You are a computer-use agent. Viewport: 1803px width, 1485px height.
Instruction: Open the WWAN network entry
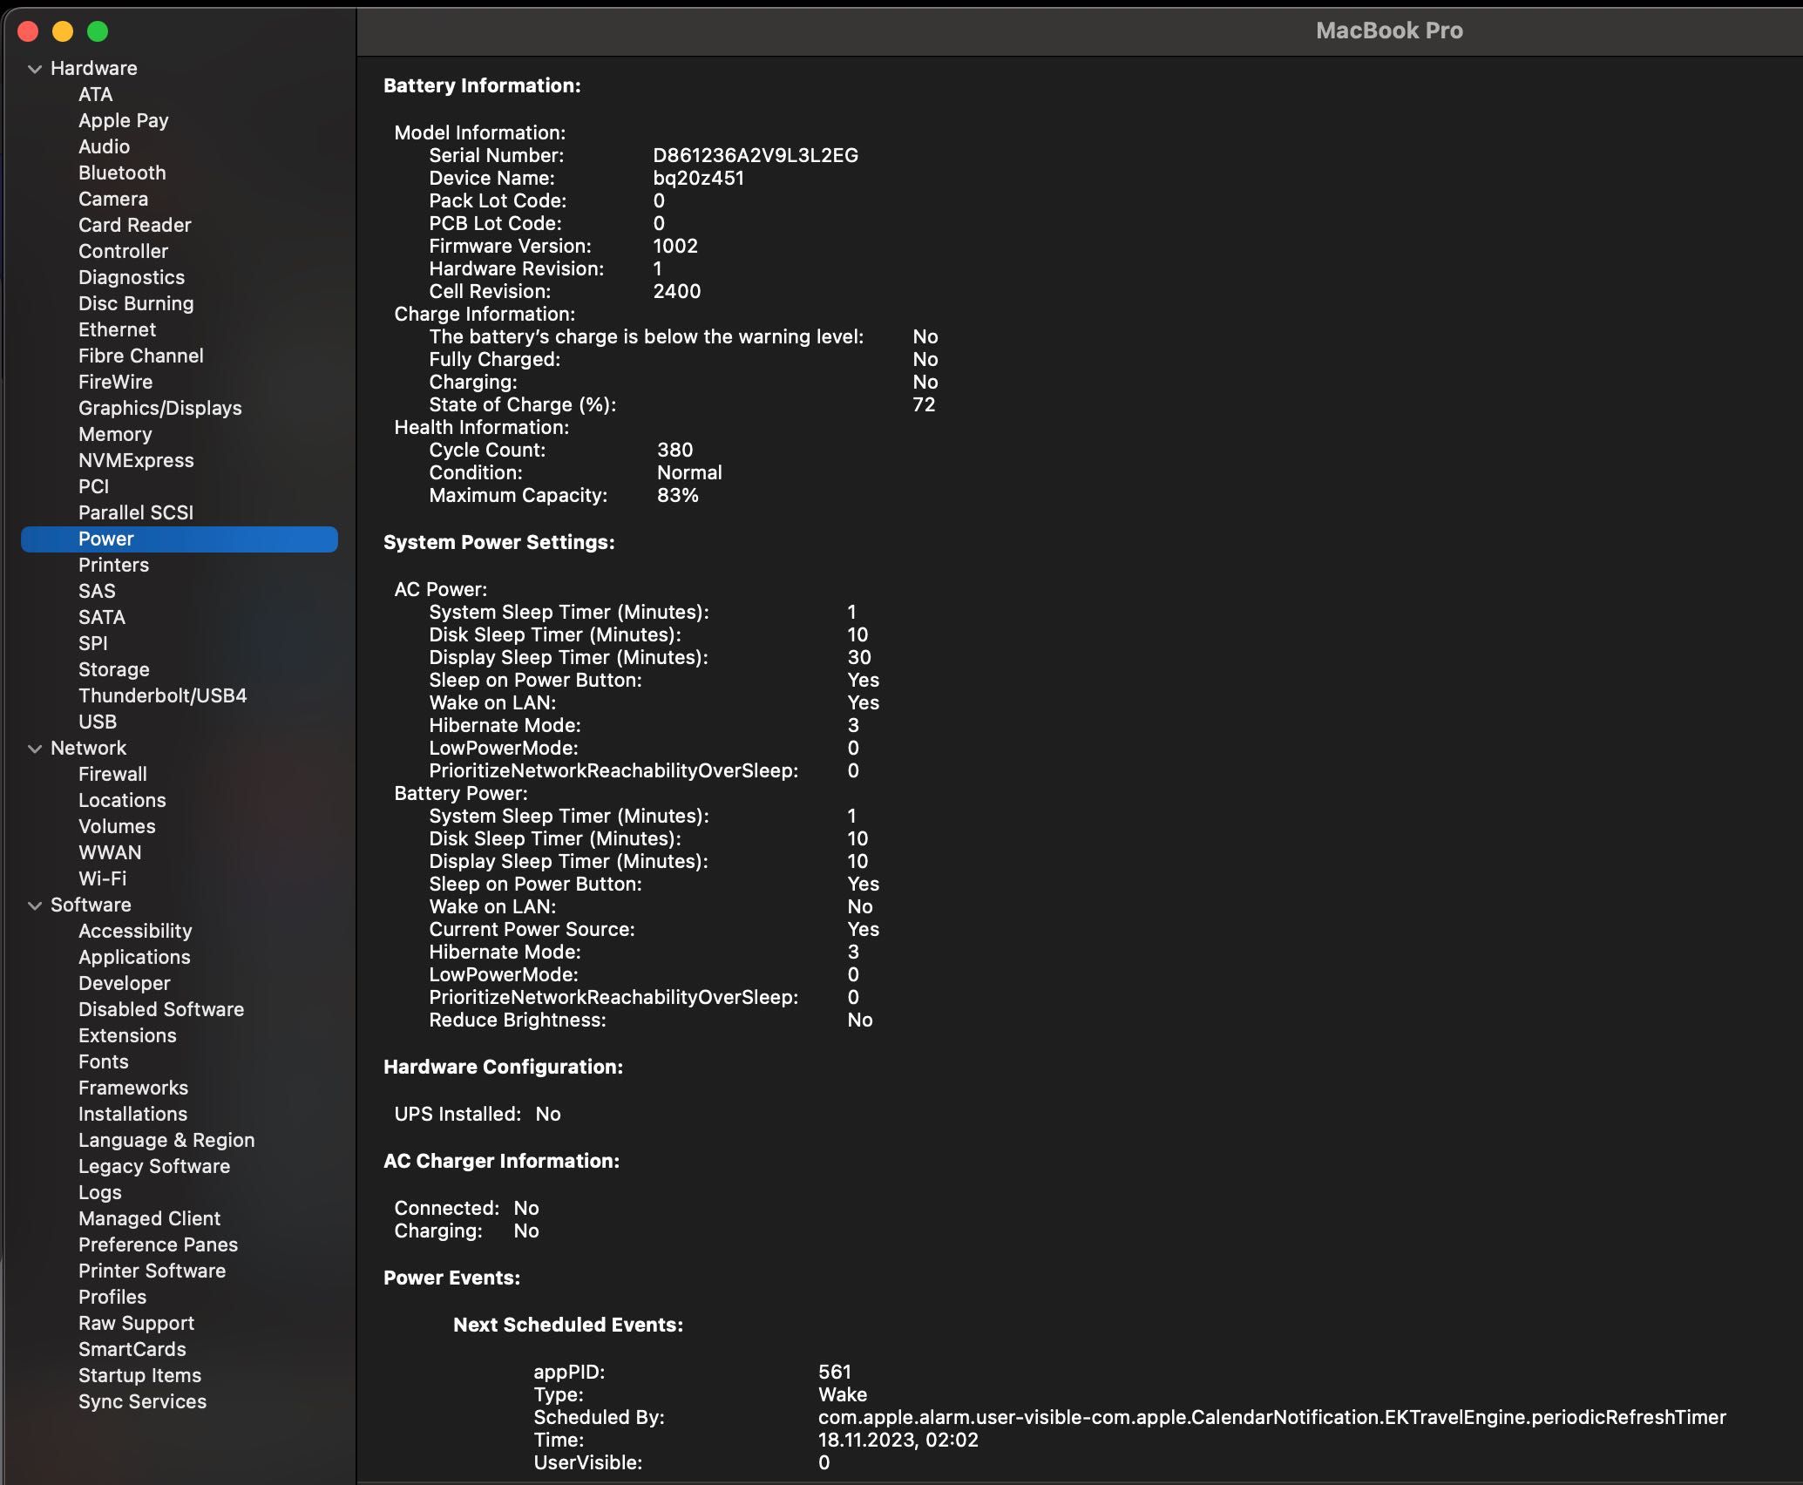[110, 852]
